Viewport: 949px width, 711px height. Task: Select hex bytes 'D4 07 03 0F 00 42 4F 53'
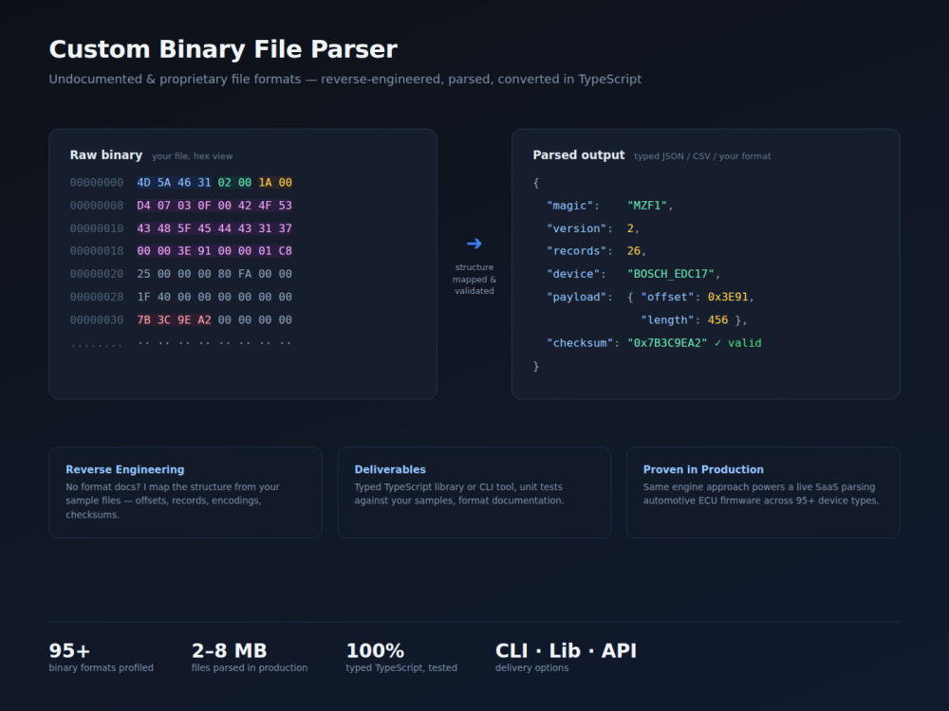[214, 206]
